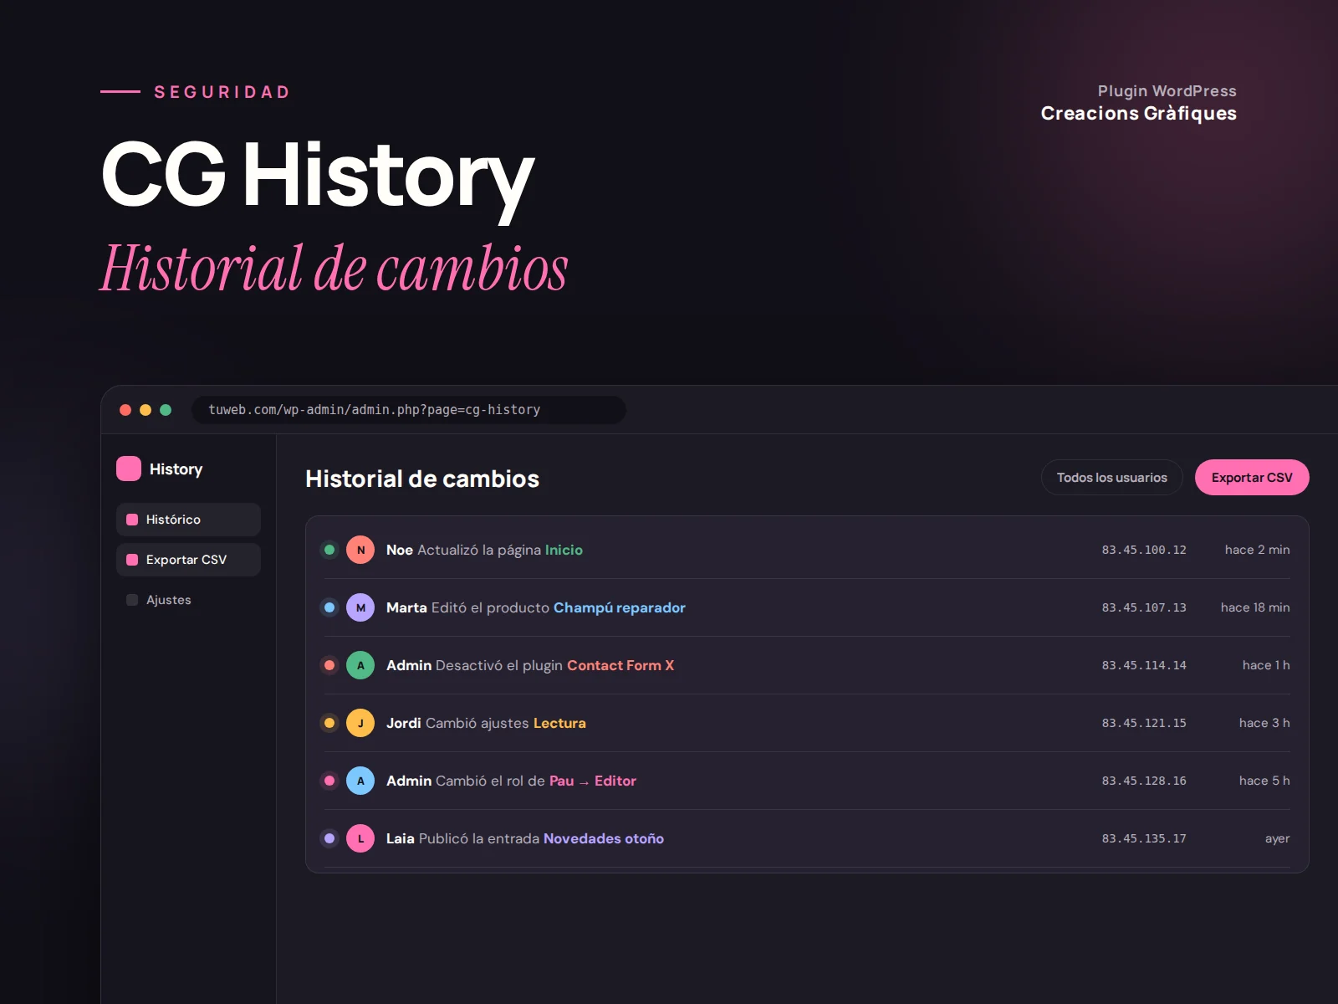The height and width of the screenshot is (1004, 1338).
Task: Click the blue status dot beside Marta
Action: point(329,607)
